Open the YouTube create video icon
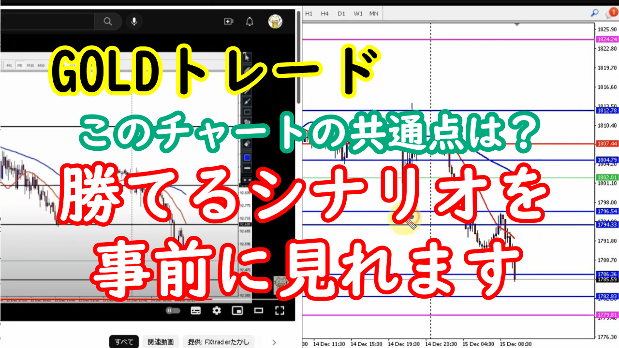 pos(228,21)
